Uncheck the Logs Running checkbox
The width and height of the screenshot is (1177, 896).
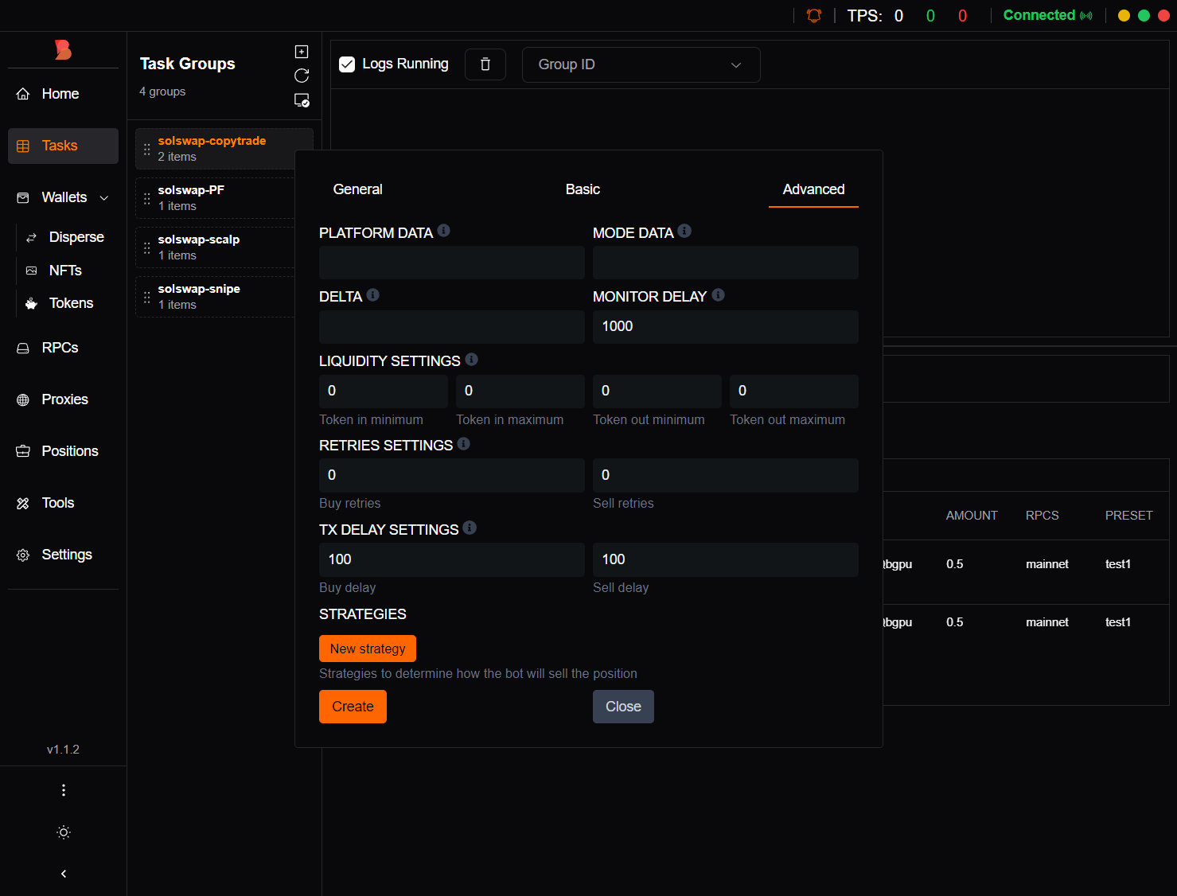347,64
